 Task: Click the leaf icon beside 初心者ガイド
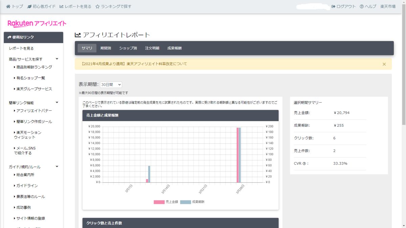point(29,6)
